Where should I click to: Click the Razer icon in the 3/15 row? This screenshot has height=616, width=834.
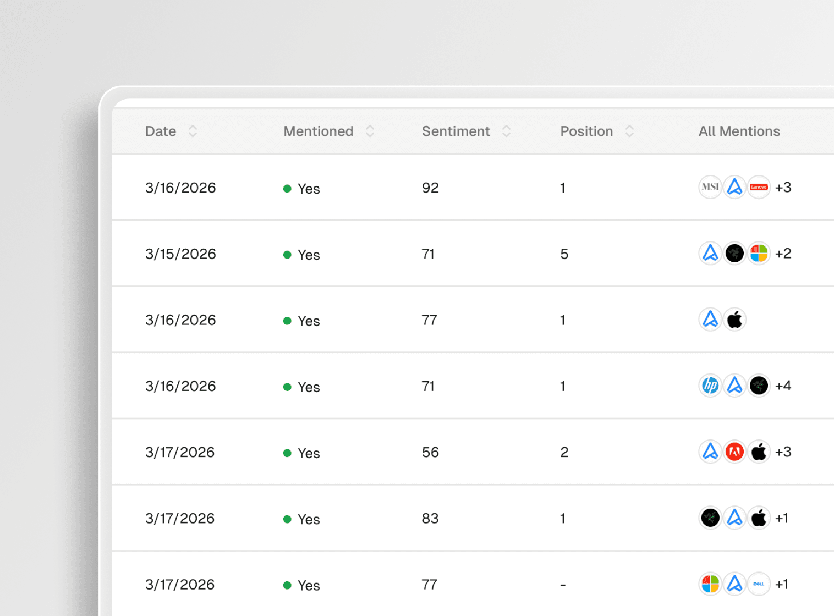tap(734, 253)
